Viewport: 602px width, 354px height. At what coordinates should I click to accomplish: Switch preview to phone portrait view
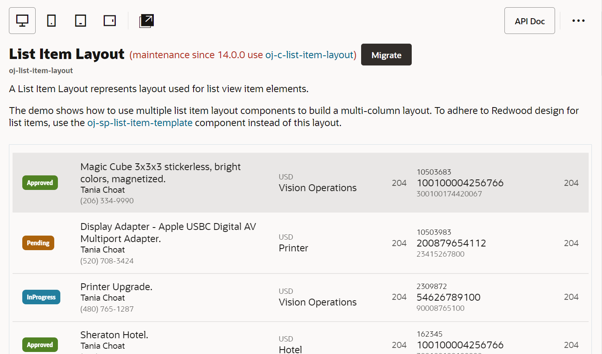click(51, 20)
